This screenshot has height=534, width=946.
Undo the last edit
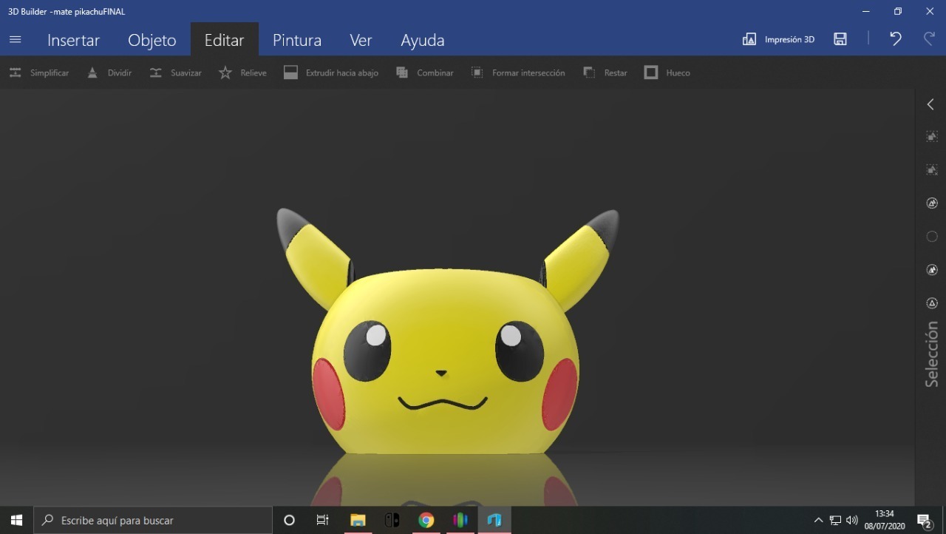click(895, 39)
